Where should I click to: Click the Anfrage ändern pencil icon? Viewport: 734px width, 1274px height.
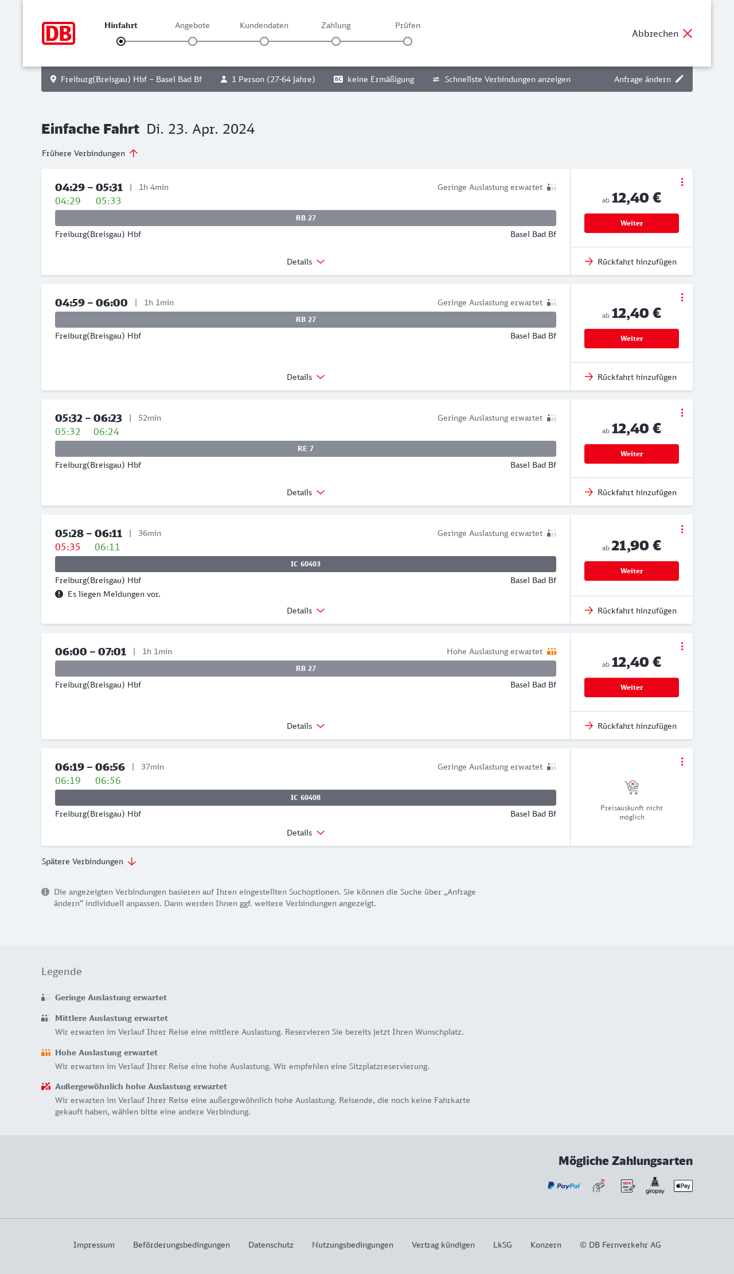(680, 79)
